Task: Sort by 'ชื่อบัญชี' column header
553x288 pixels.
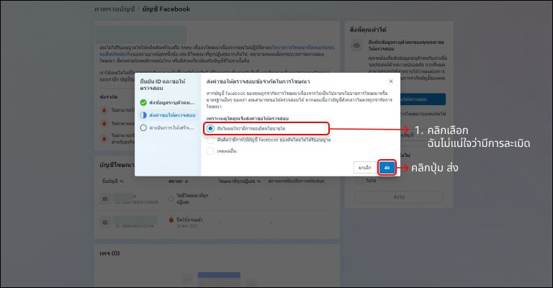Action: coord(113,181)
